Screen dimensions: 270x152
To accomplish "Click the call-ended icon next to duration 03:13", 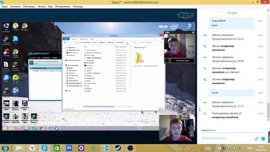I will [x=205, y=35].
